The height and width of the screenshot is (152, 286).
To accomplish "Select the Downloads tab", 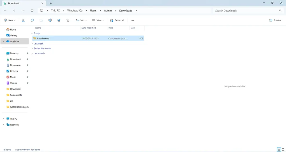I will 23,3.
